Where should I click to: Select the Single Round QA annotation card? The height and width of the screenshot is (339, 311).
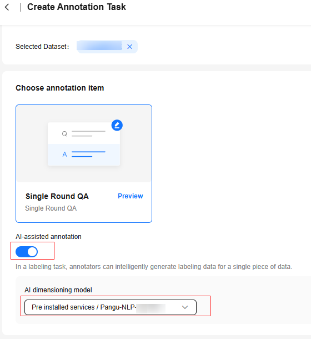[x=84, y=163]
